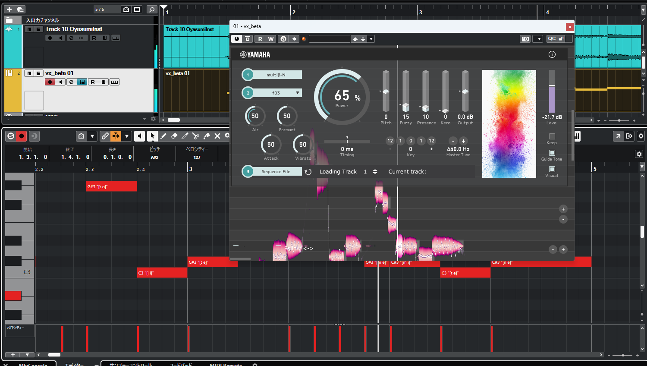The width and height of the screenshot is (647, 366).
Task: Switch to the コードパッド tab
Action: coord(181,364)
